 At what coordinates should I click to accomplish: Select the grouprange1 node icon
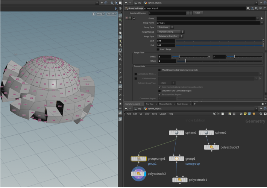(139, 159)
